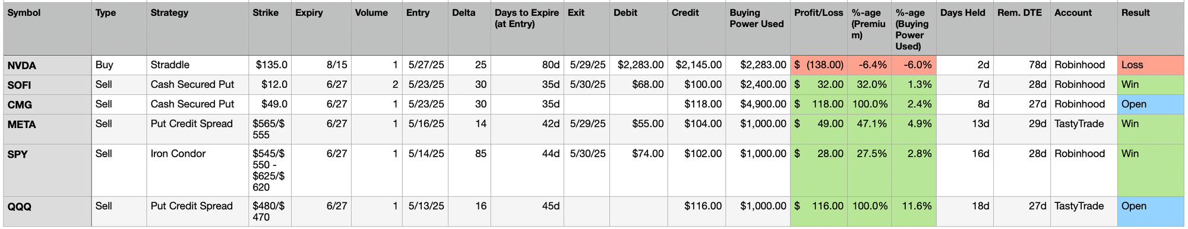1188x229 pixels.
Task: Select NVDA's $2,283.00 debit cell
Action: click(x=639, y=65)
